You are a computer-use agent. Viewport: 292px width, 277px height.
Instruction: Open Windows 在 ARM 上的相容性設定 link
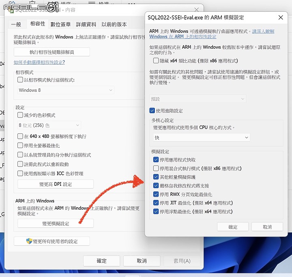click(182, 37)
